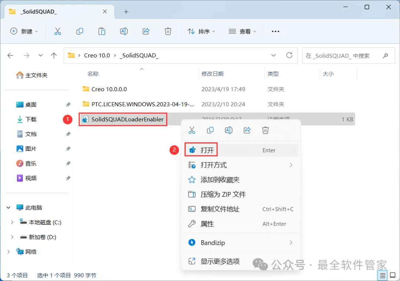Click the Delete icon in the context menu

tap(265, 130)
